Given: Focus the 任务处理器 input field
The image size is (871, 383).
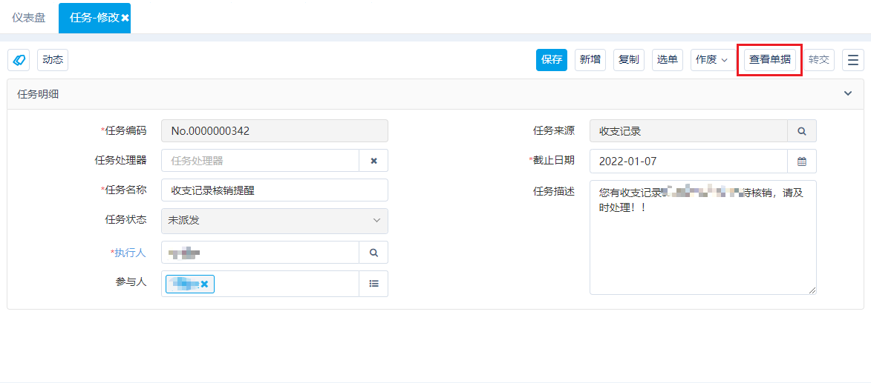Looking at the screenshot, I should click(260, 161).
